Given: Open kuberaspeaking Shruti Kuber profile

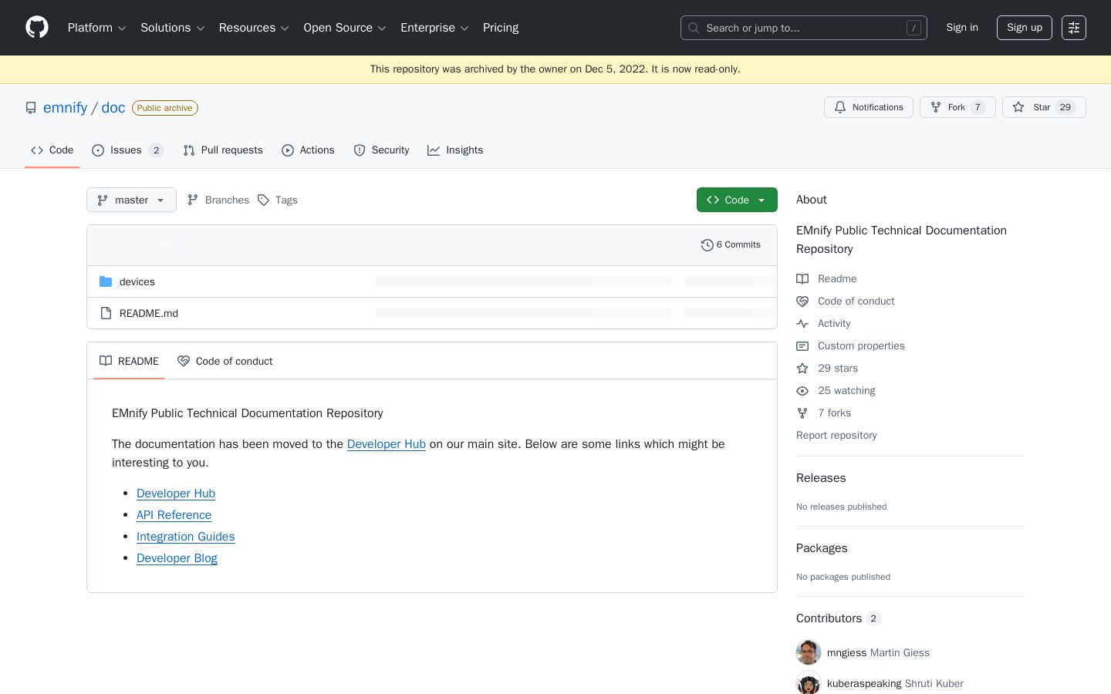Looking at the screenshot, I should 895,683.
